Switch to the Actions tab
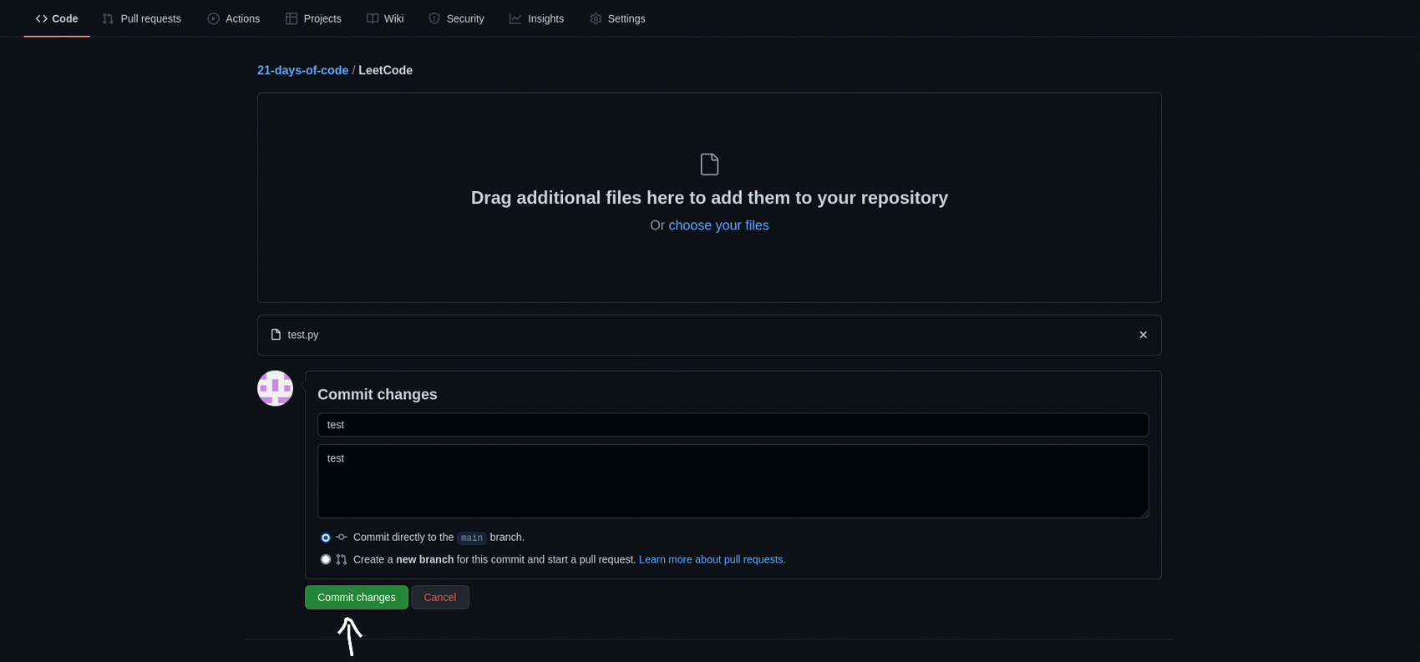The width and height of the screenshot is (1420, 662). (234, 18)
